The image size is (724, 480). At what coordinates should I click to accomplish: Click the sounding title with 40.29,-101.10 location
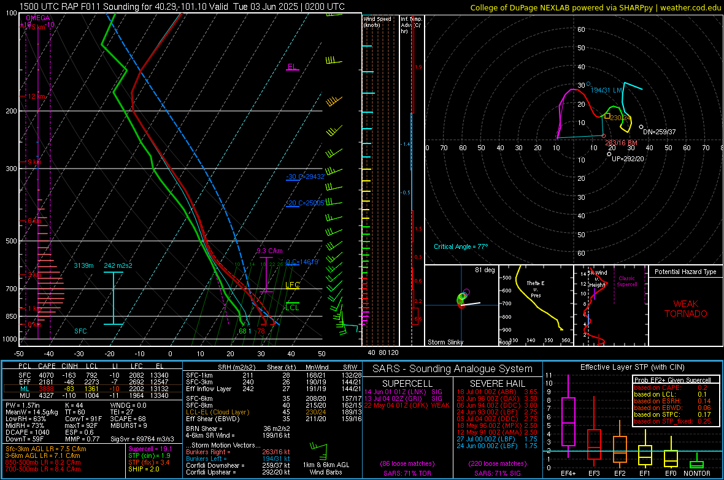182,7
